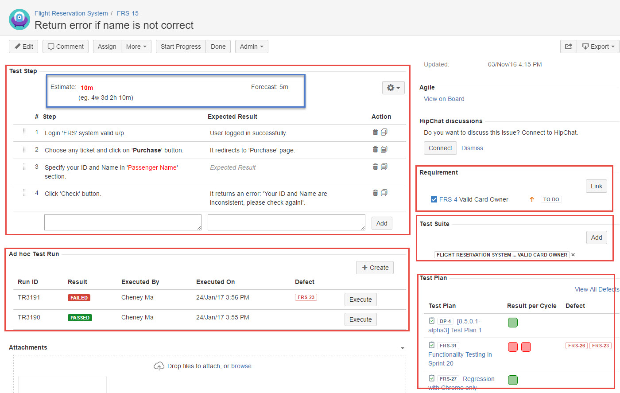This screenshot has width=620, height=393.
Task: Click the TO DO status badge
Action: [551, 199]
